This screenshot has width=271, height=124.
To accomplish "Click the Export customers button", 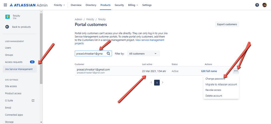I will click(227, 24).
